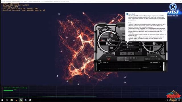The image size is (182, 102).
Task: Click the blue round taskbar app icon
Action: (x=26, y=100)
